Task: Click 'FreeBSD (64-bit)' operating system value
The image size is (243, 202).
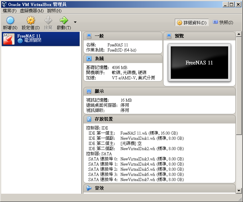Action: pos(122,50)
